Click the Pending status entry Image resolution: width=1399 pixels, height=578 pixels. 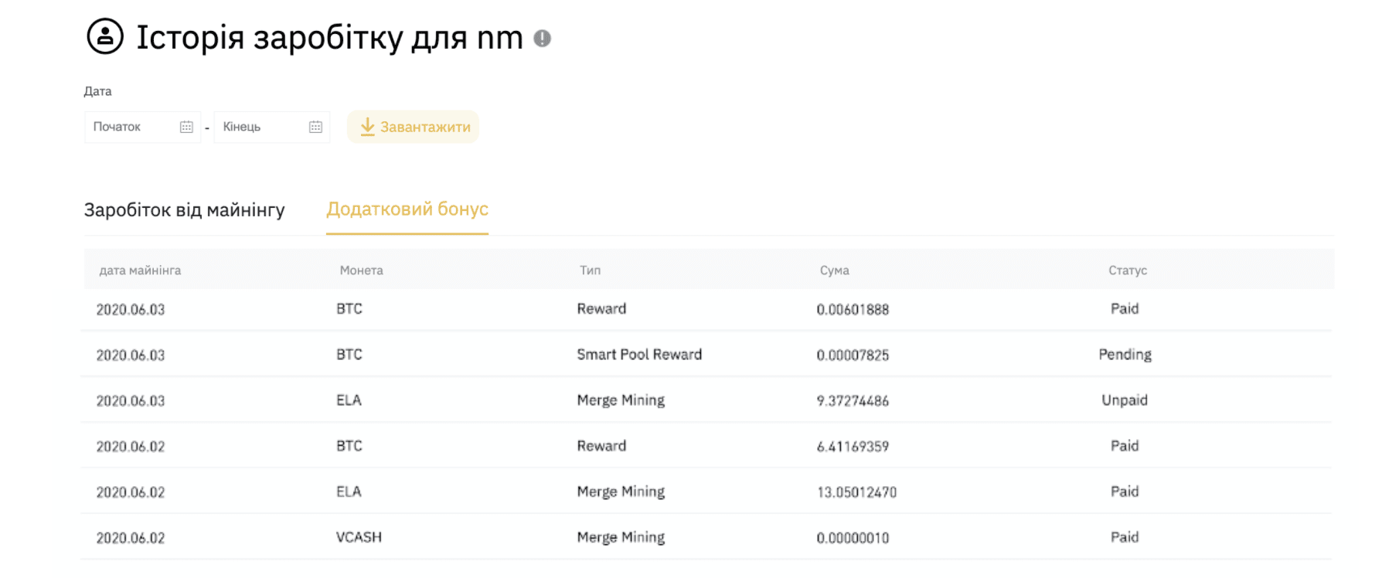point(1125,355)
